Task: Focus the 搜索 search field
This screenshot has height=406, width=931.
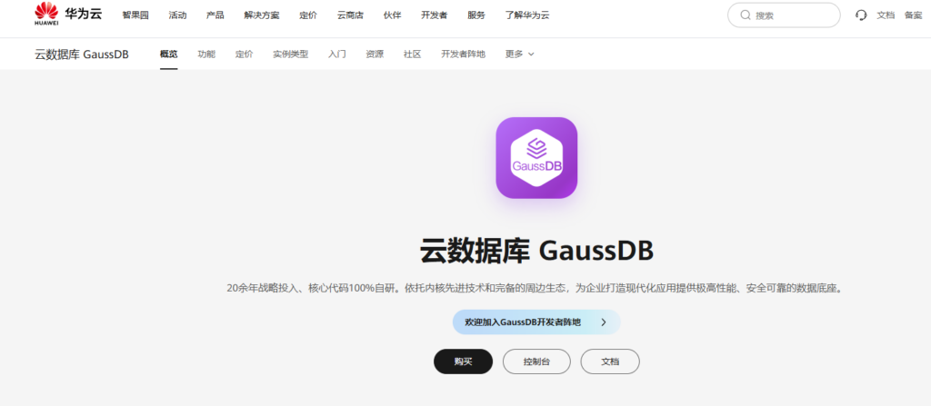Action: click(x=784, y=15)
